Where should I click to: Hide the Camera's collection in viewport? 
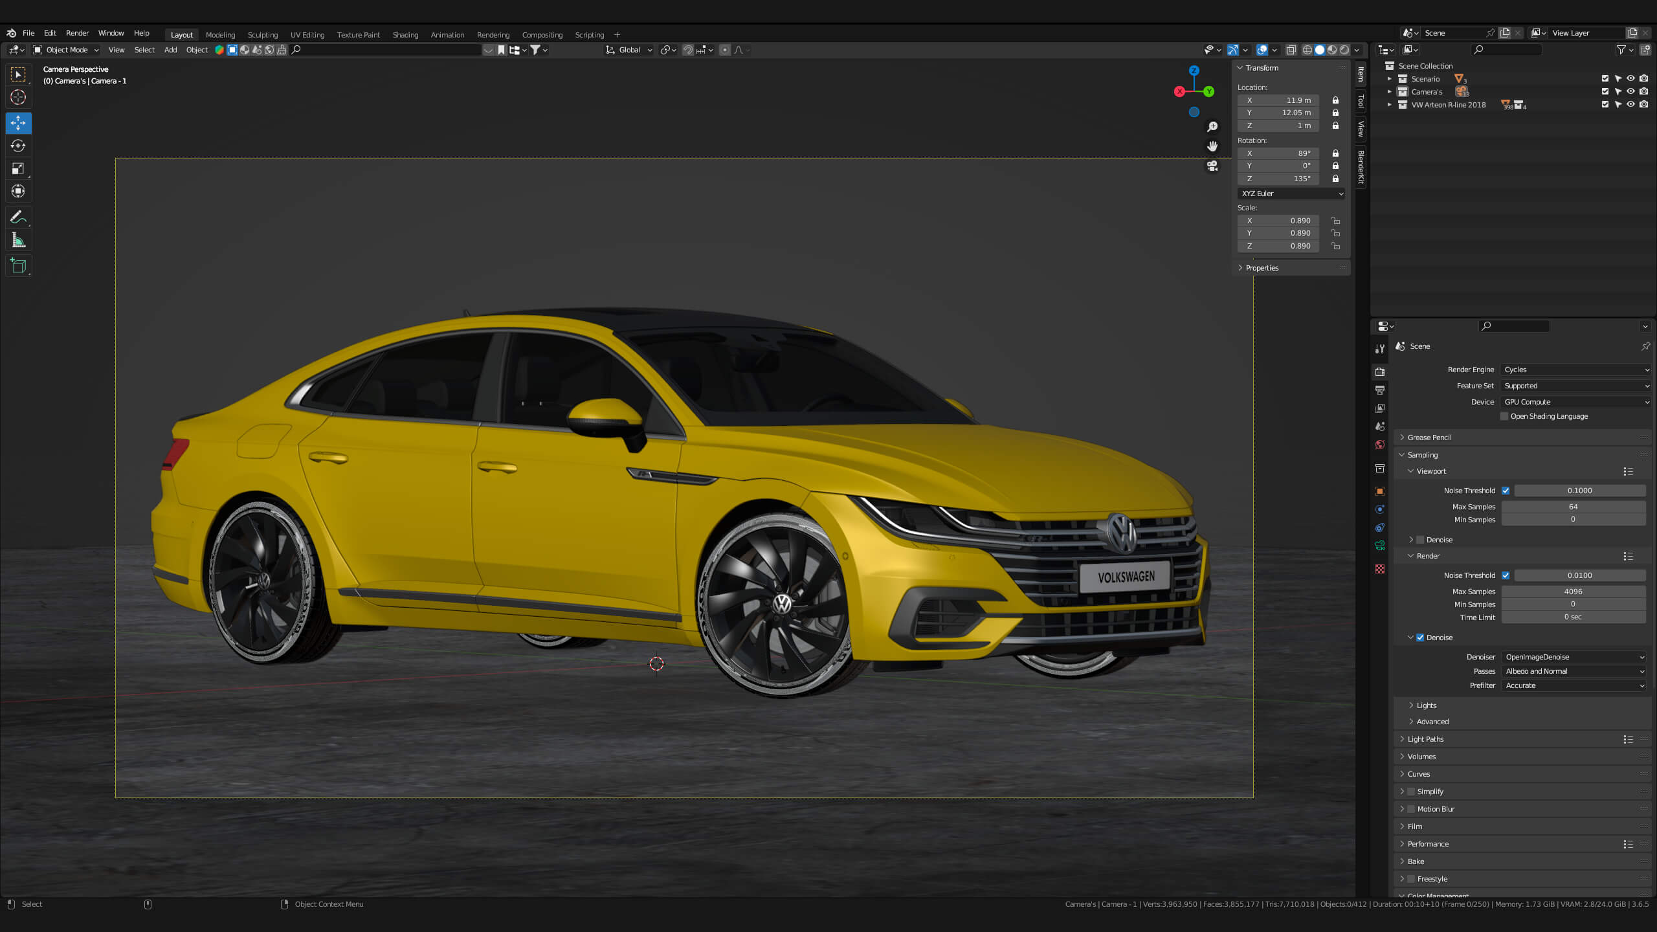coord(1630,91)
